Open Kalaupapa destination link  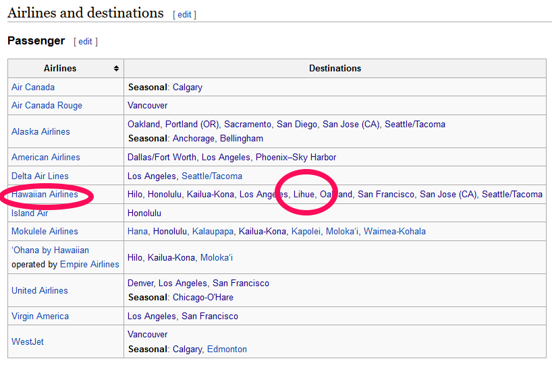click(213, 231)
